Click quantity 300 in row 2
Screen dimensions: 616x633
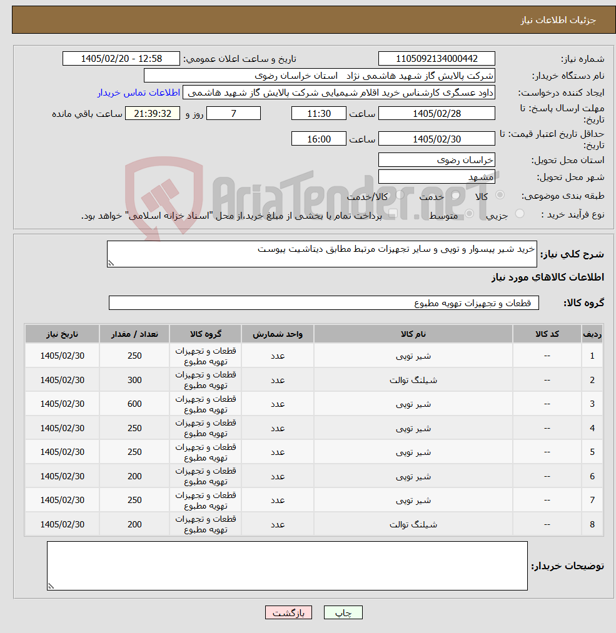click(134, 380)
